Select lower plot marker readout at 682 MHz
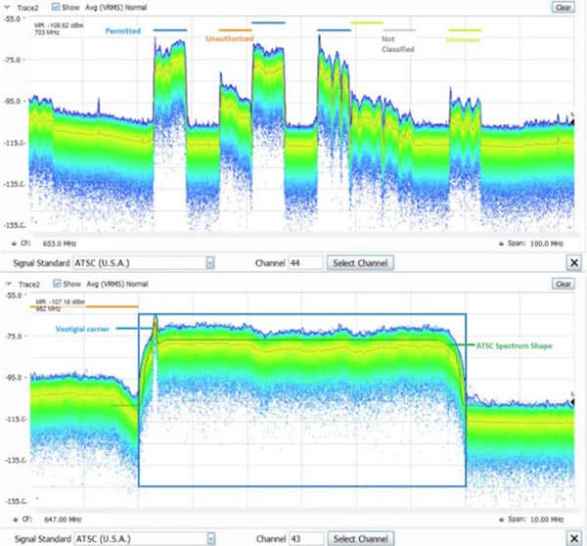This screenshot has height=546, width=587. pos(60,305)
